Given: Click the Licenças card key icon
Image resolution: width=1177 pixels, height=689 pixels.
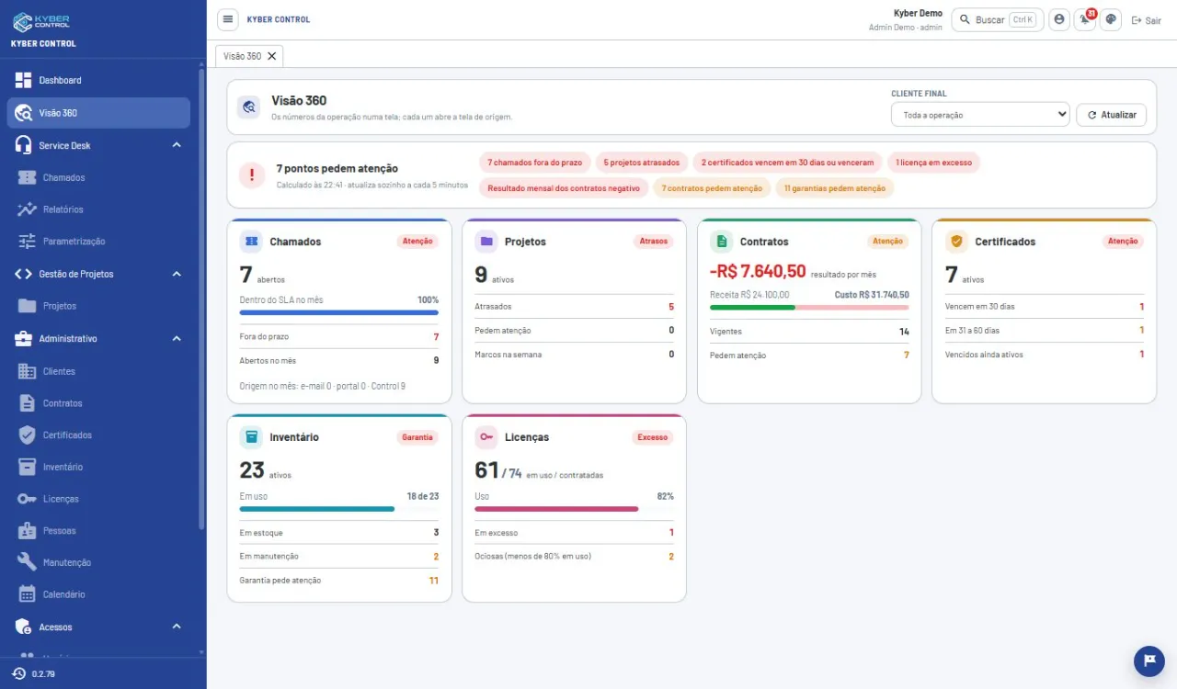Looking at the screenshot, I should tap(486, 437).
